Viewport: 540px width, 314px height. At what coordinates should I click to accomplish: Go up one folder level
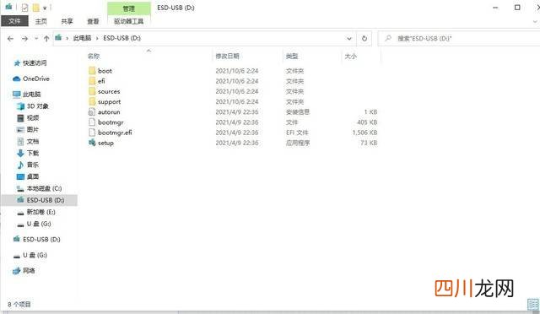tap(46, 39)
